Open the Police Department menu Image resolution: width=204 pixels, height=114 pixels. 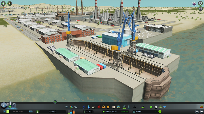coord(108,107)
